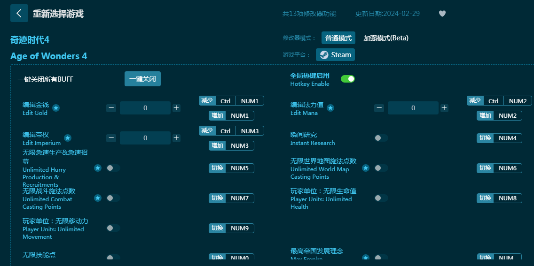Image resolution: width=534 pixels, height=266 pixels.
Task: Increase Edit Mana with plus button
Action: coord(444,108)
